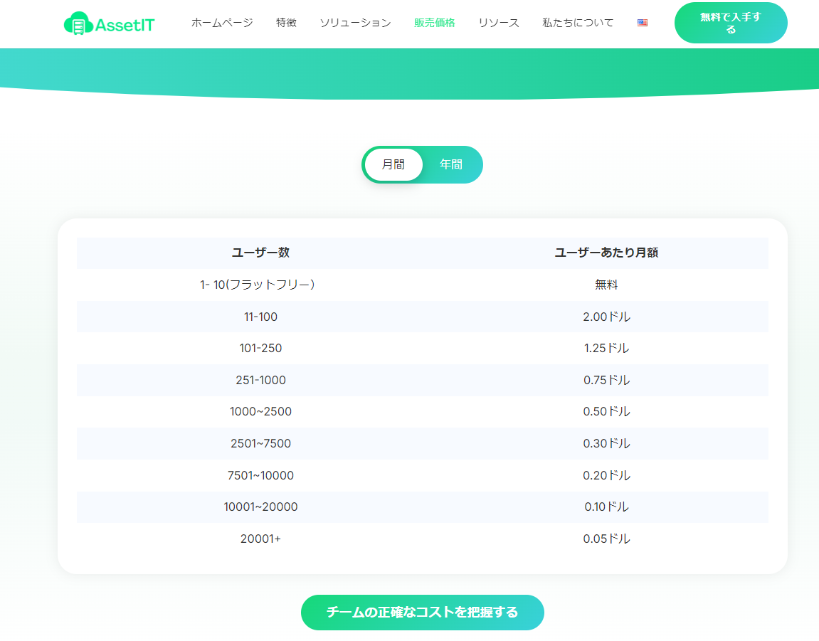Expand the リソース navigation menu
The image size is (819, 641).
tap(498, 23)
